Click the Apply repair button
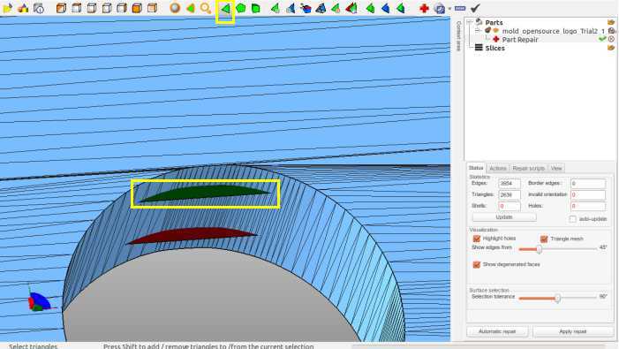The width and height of the screenshot is (619, 349). 573,331
